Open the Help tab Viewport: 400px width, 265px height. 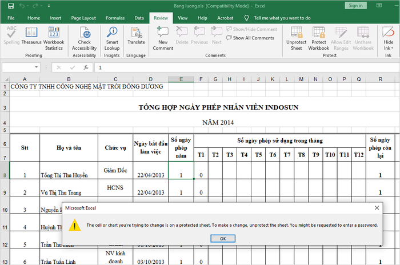[202, 18]
